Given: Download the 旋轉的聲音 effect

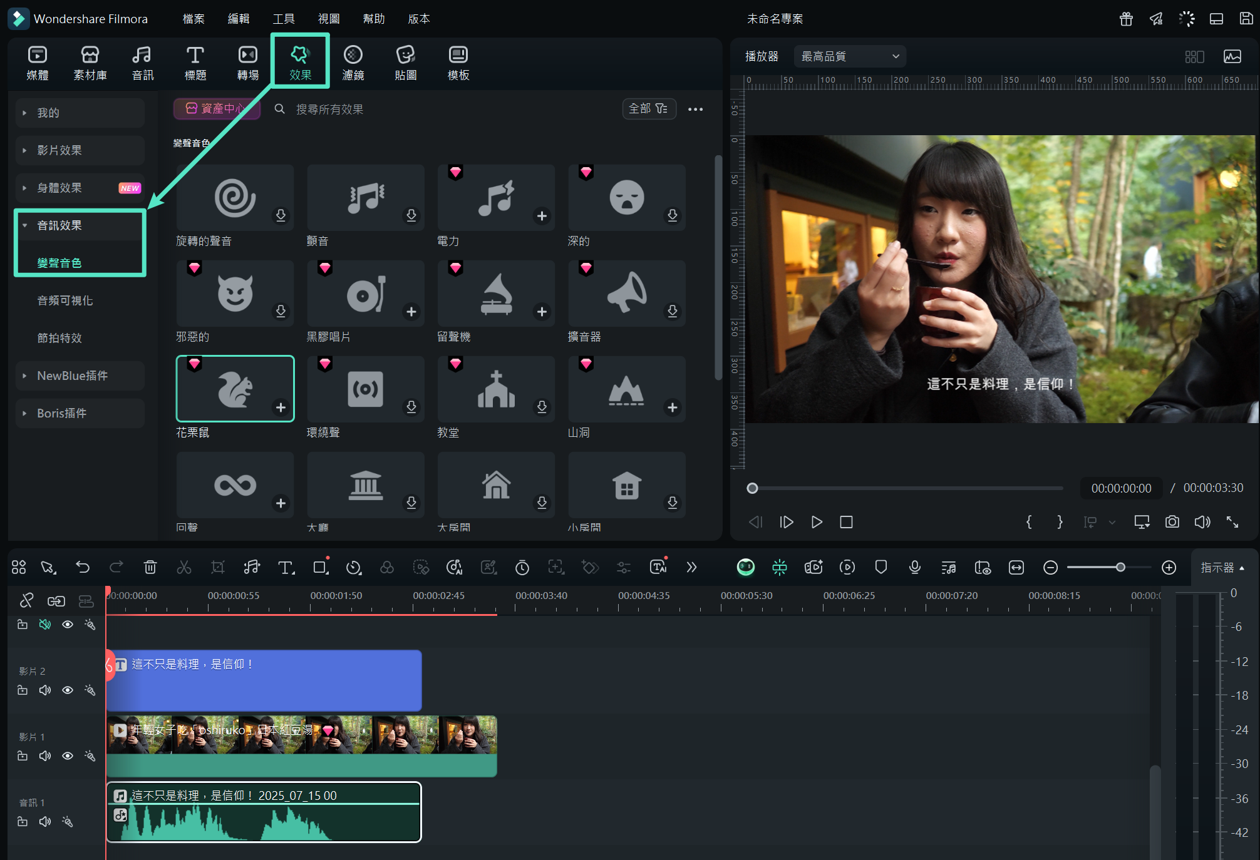Looking at the screenshot, I should point(281,215).
